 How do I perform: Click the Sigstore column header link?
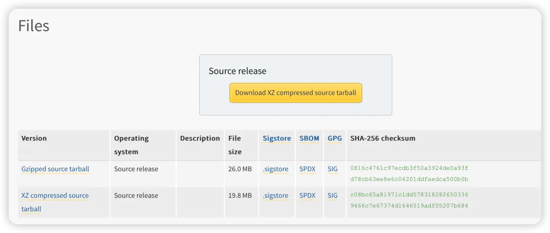coord(277,138)
